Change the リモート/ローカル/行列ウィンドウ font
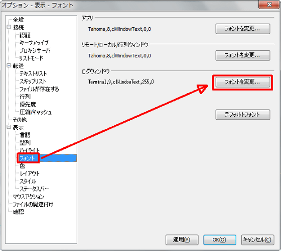 tap(243, 55)
